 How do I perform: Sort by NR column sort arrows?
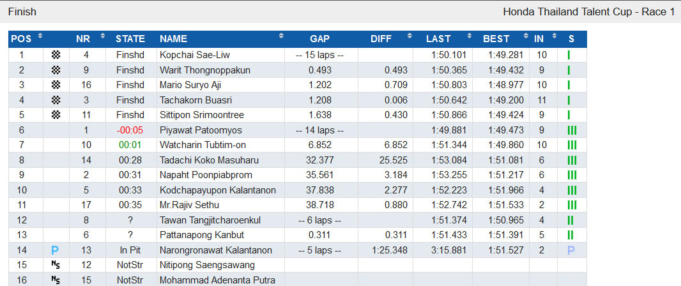point(103,36)
